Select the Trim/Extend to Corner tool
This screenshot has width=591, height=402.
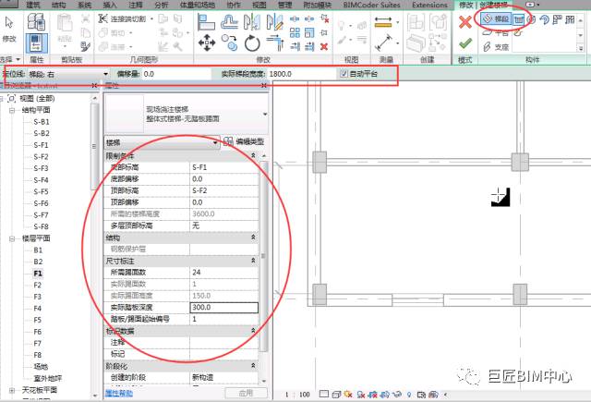275,43
